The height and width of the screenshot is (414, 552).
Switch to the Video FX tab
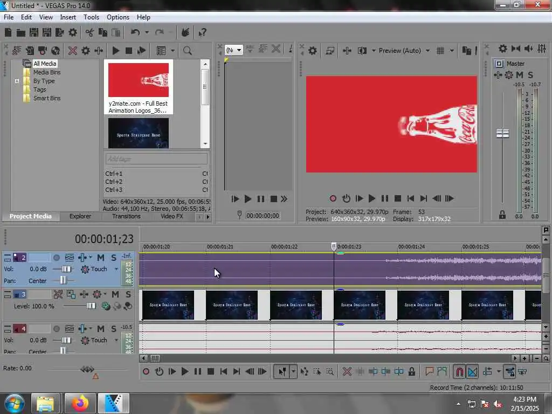coord(172,216)
